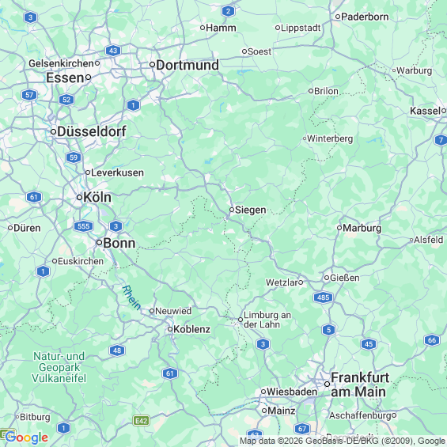Click the A 45 highway shield
The height and width of the screenshot is (447, 447).
[x=369, y=344]
